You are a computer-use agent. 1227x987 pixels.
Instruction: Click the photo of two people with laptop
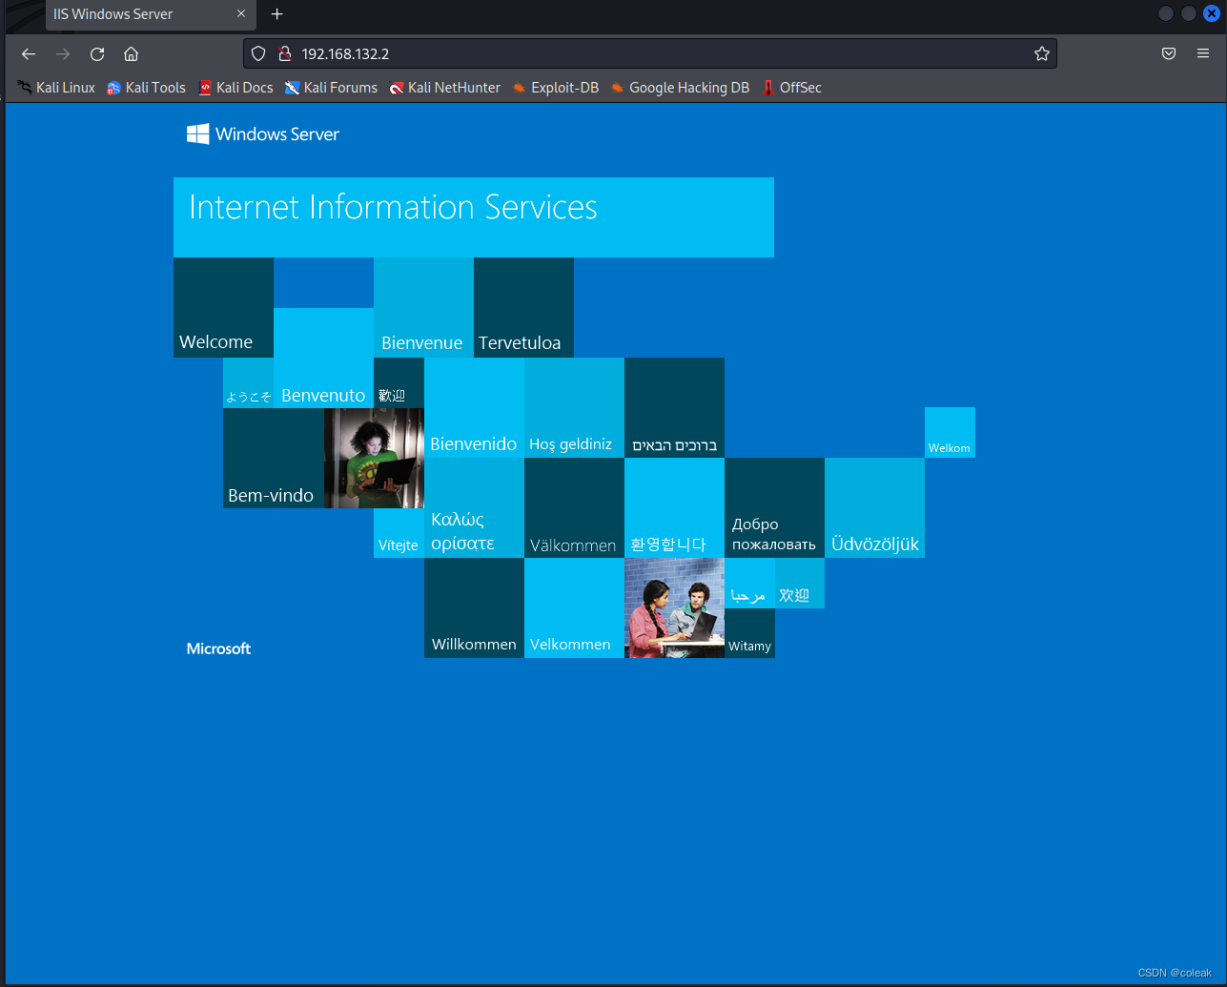674,607
